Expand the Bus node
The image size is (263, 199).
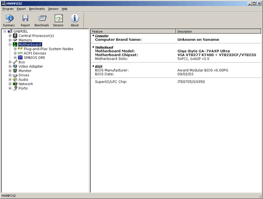point(10,62)
